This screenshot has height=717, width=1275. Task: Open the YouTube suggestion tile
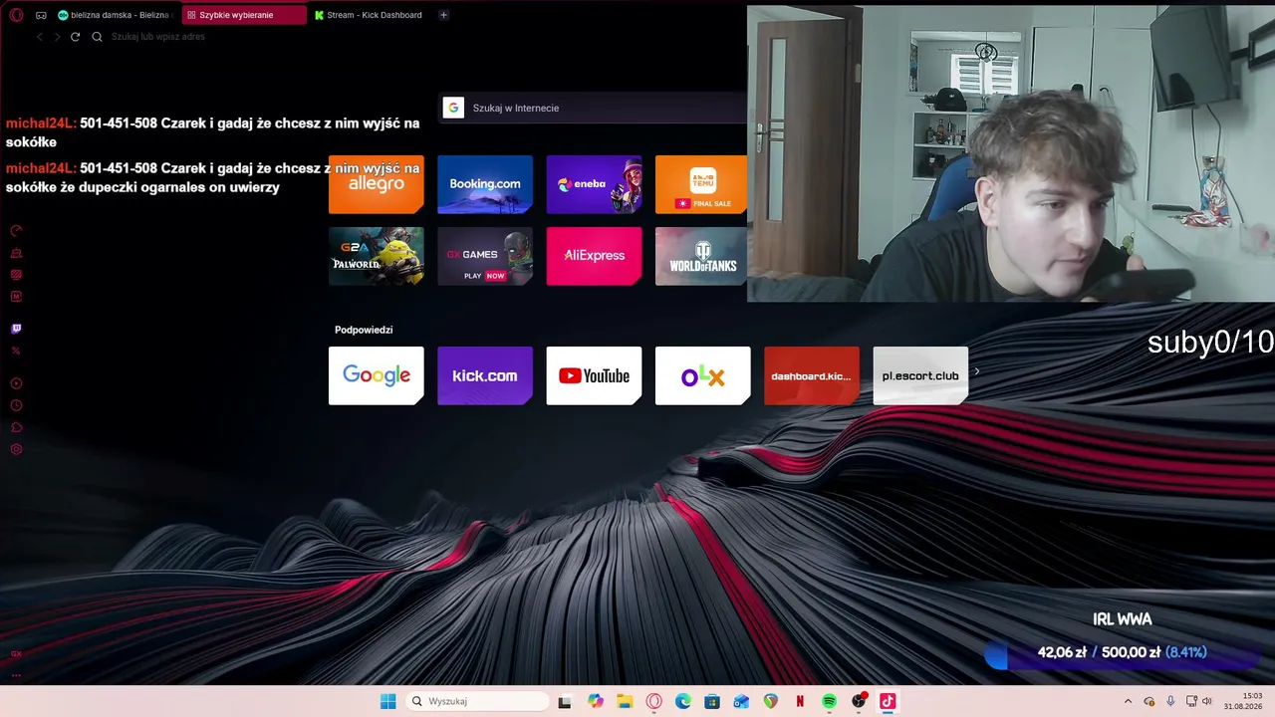(x=594, y=375)
